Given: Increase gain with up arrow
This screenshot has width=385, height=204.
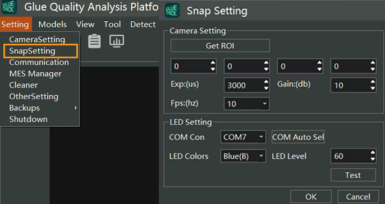Looking at the screenshot, I should tap(373, 82).
